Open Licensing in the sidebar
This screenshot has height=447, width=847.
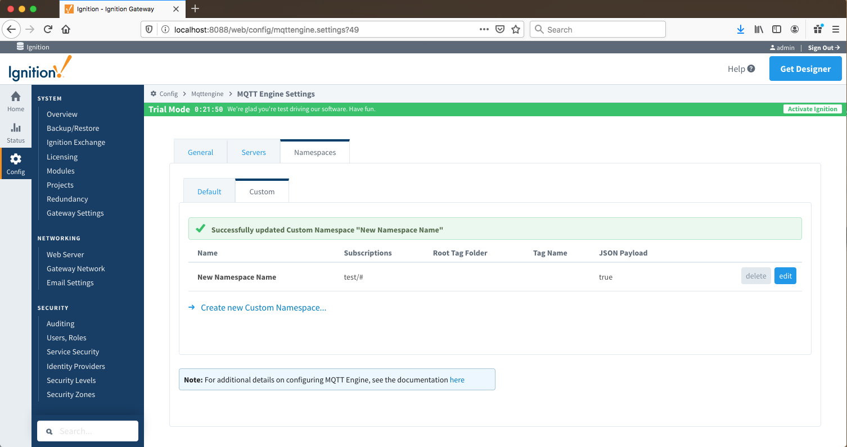pos(62,157)
